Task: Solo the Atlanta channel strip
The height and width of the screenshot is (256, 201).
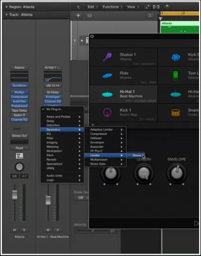Action: (x=24, y=230)
